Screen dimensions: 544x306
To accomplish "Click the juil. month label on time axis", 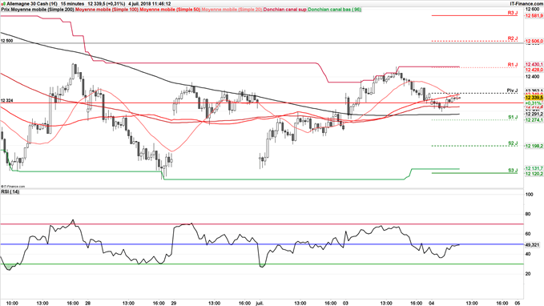I will [x=260, y=304].
